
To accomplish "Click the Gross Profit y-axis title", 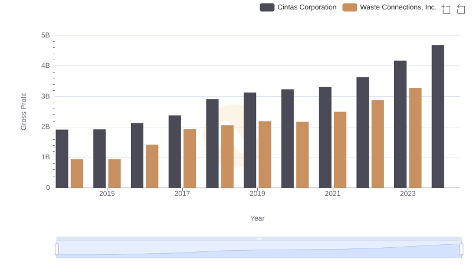I will [x=24, y=112].
